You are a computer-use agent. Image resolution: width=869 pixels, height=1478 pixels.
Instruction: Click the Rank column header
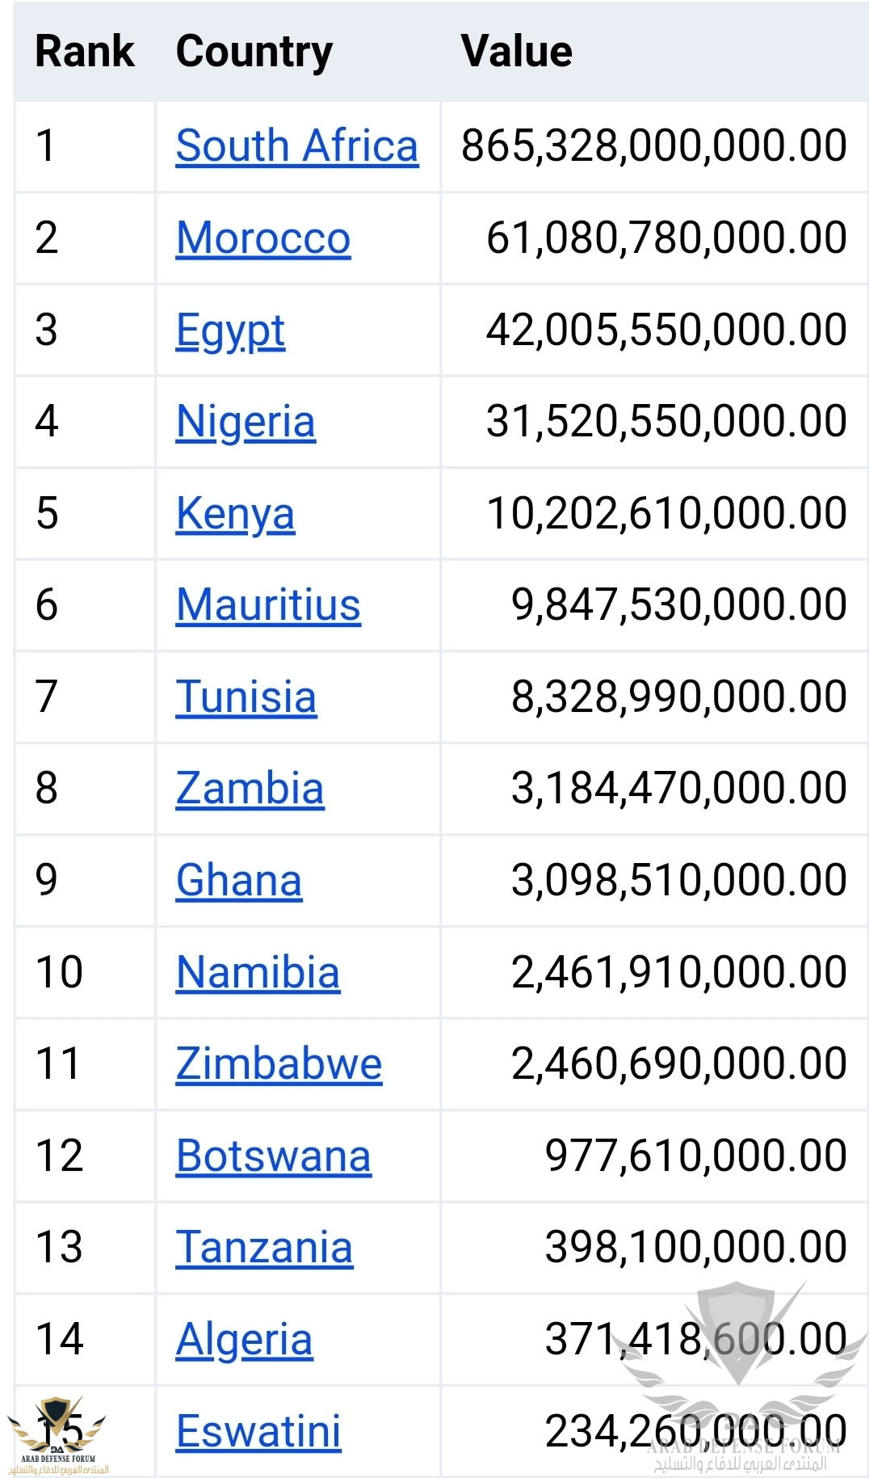pyautogui.click(x=85, y=52)
